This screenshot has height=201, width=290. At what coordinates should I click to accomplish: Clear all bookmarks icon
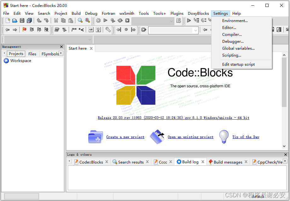click(x=46, y=30)
